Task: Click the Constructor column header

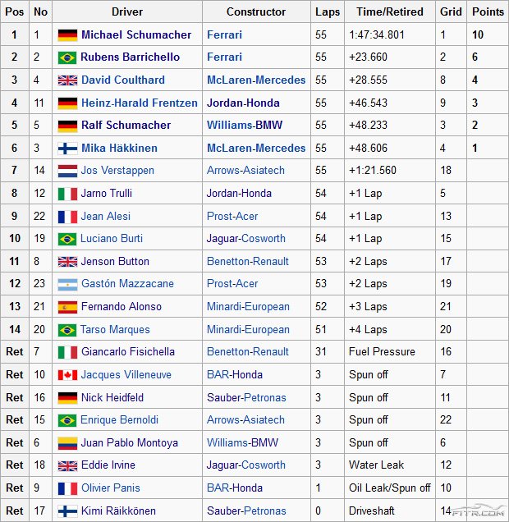Action: click(x=256, y=12)
